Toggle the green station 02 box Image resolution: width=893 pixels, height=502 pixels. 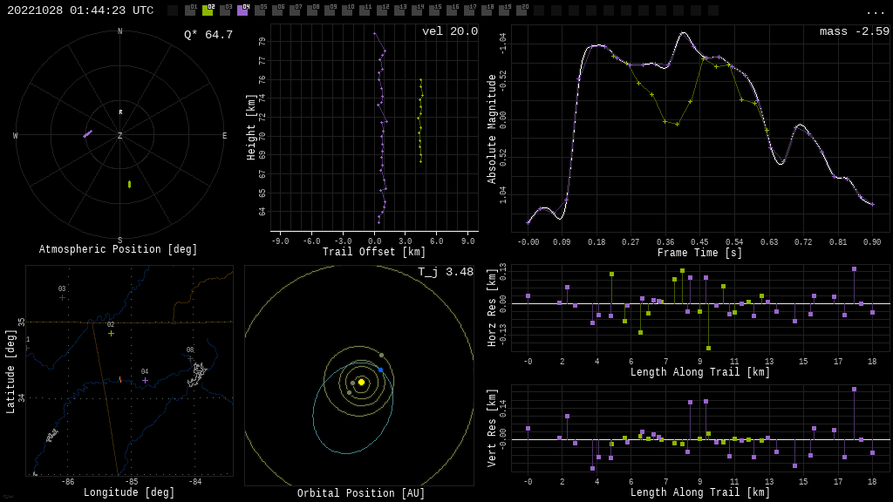[208, 10]
